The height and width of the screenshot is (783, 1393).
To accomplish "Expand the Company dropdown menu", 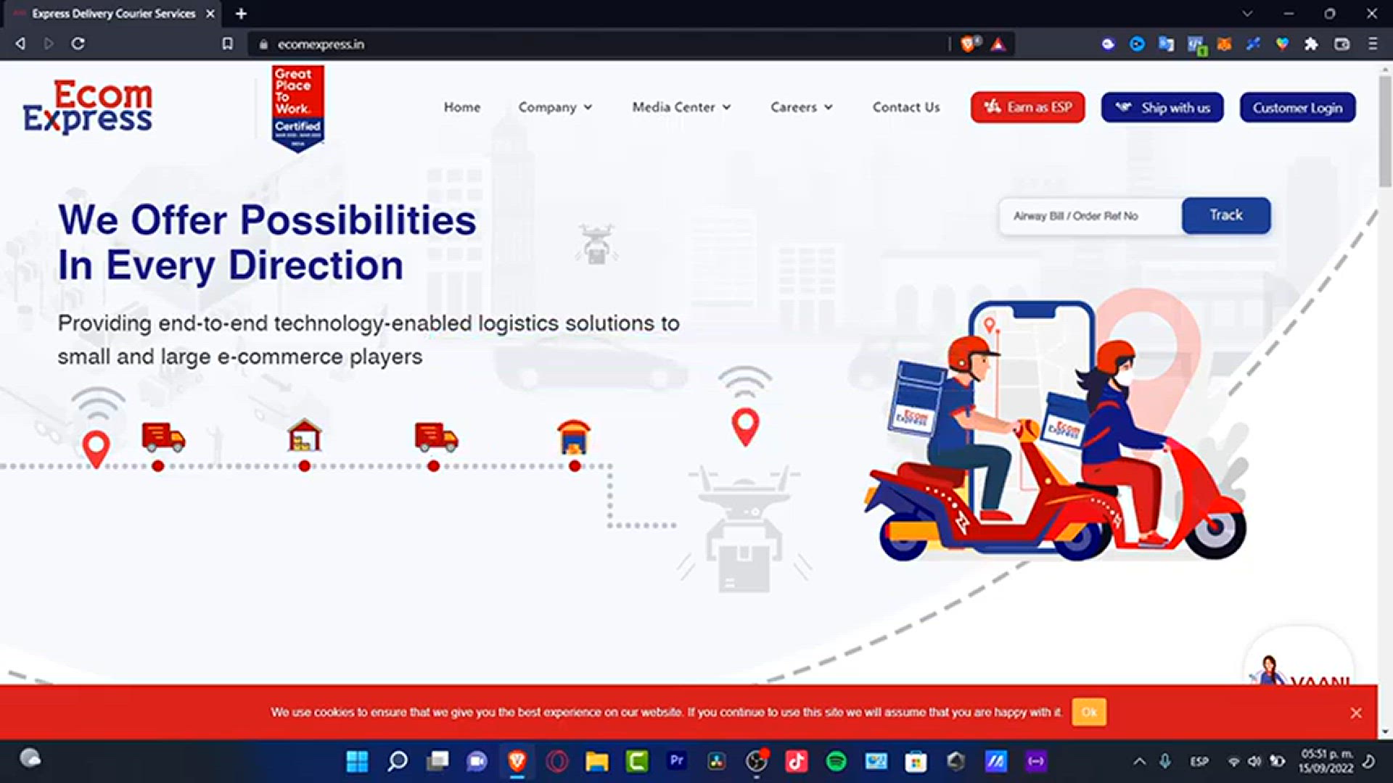I will (x=555, y=107).
